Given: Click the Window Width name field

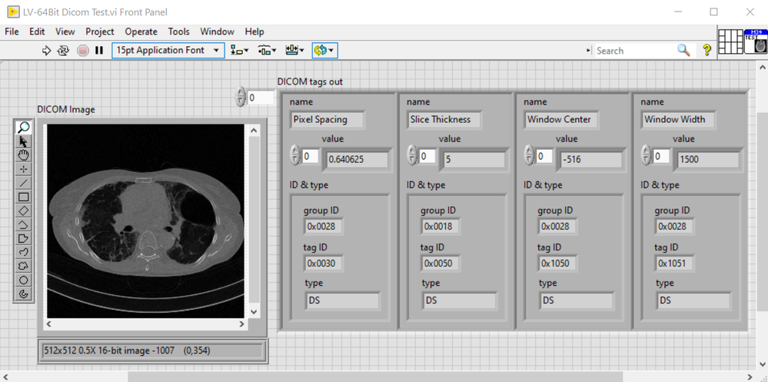Looking at the screenshot, I should pyautogui.click(x=678, y=119).
